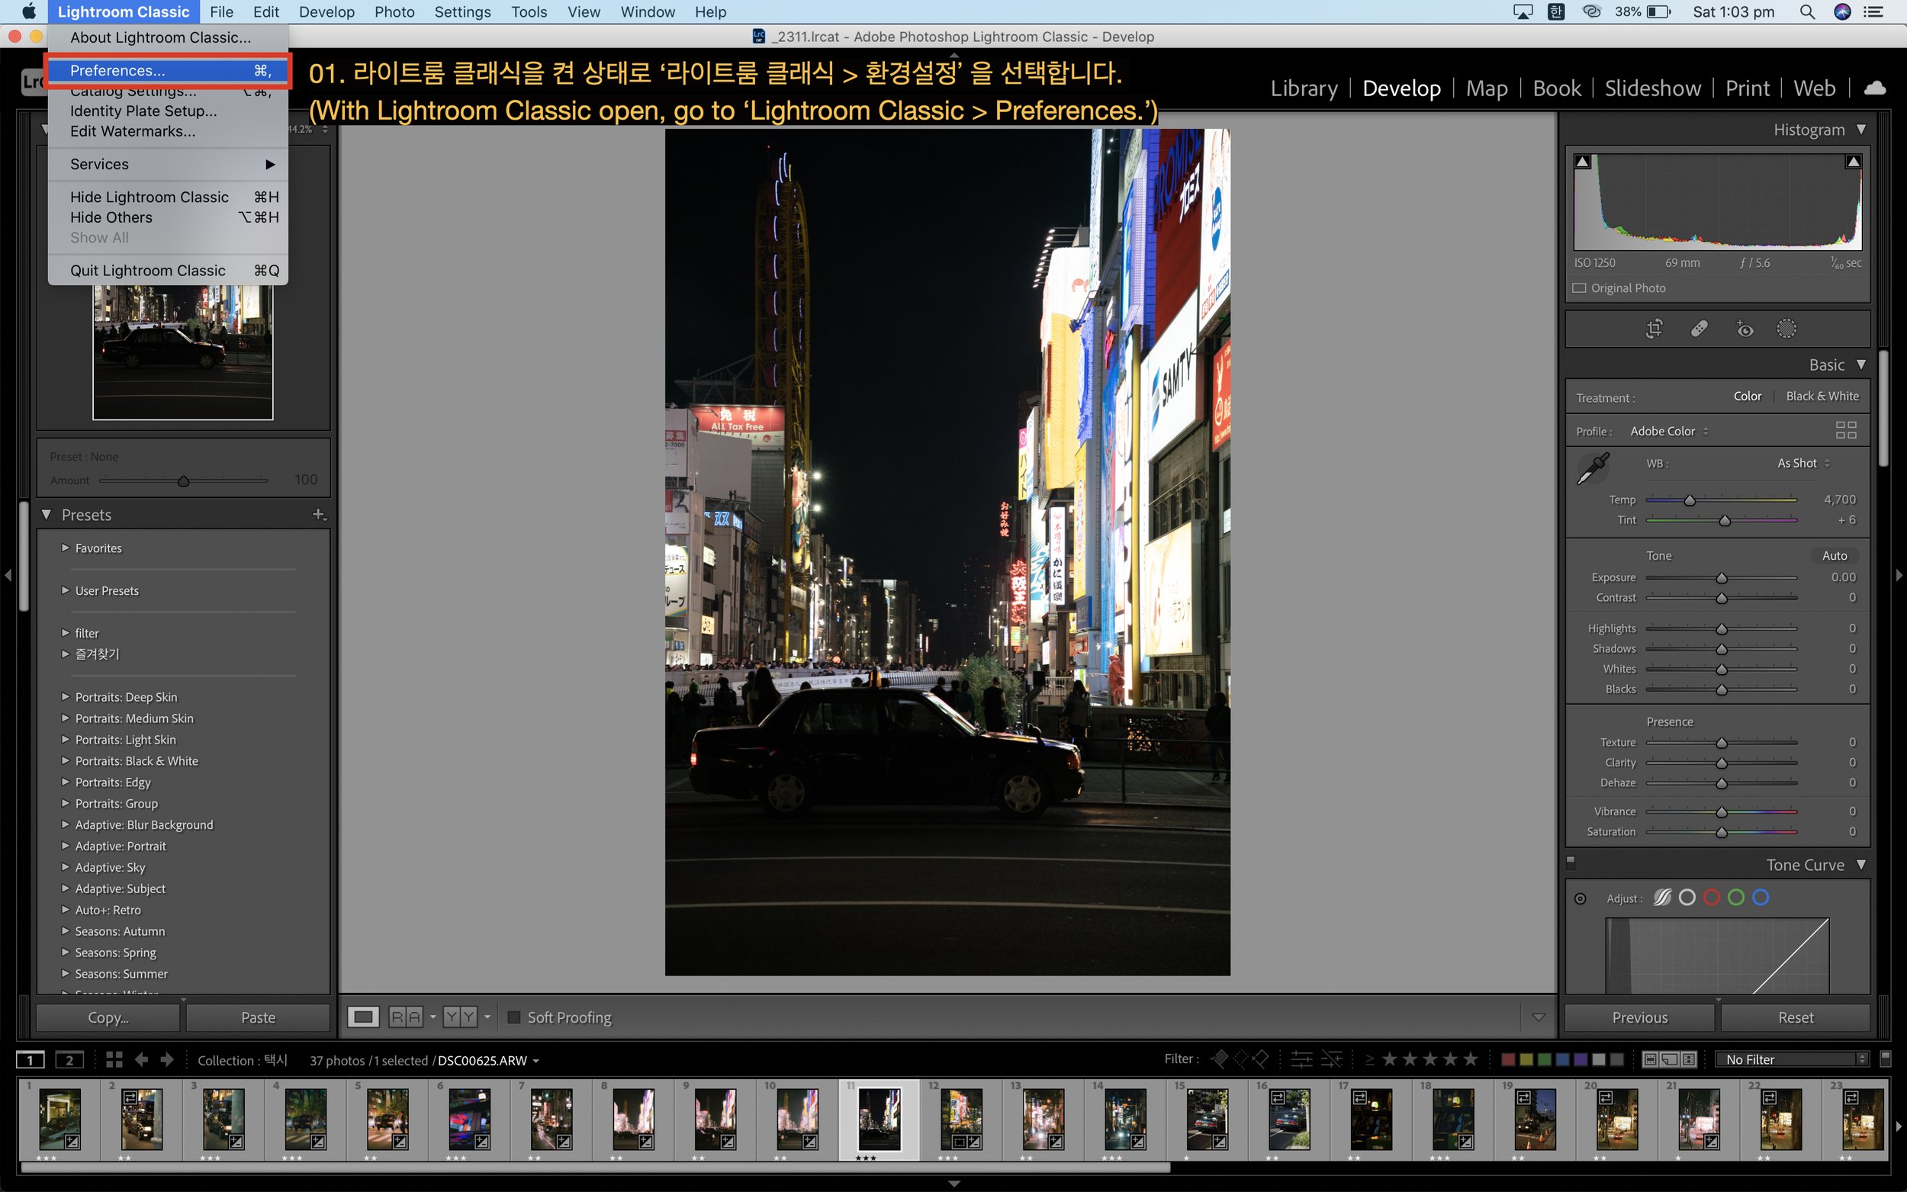Image resolution: width=1907 pixels, height=1192 pixels.
Task: Select the parametric curve adjust icon
Action: click(x=1662, y=897)
